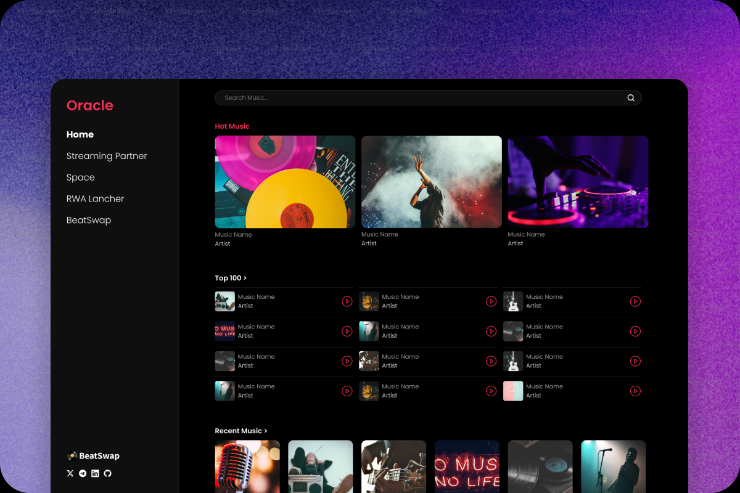Open the DJ controller Hot Music card

[578, 182]
